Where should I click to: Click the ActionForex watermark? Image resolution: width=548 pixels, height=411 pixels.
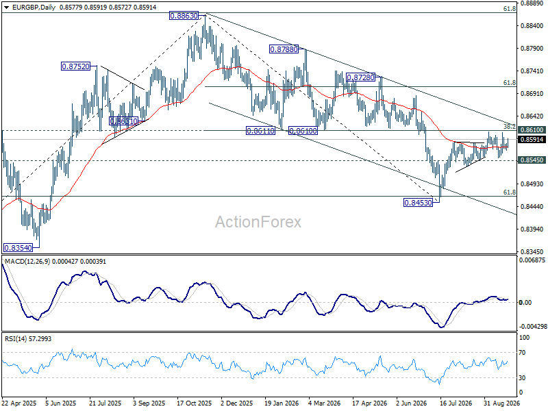[x=258, y=222]
